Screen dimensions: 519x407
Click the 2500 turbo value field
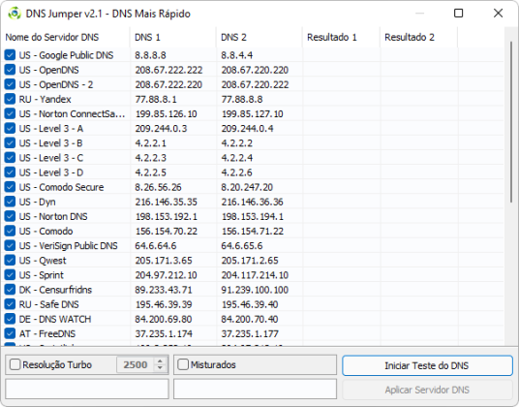[x=136, y=364]
